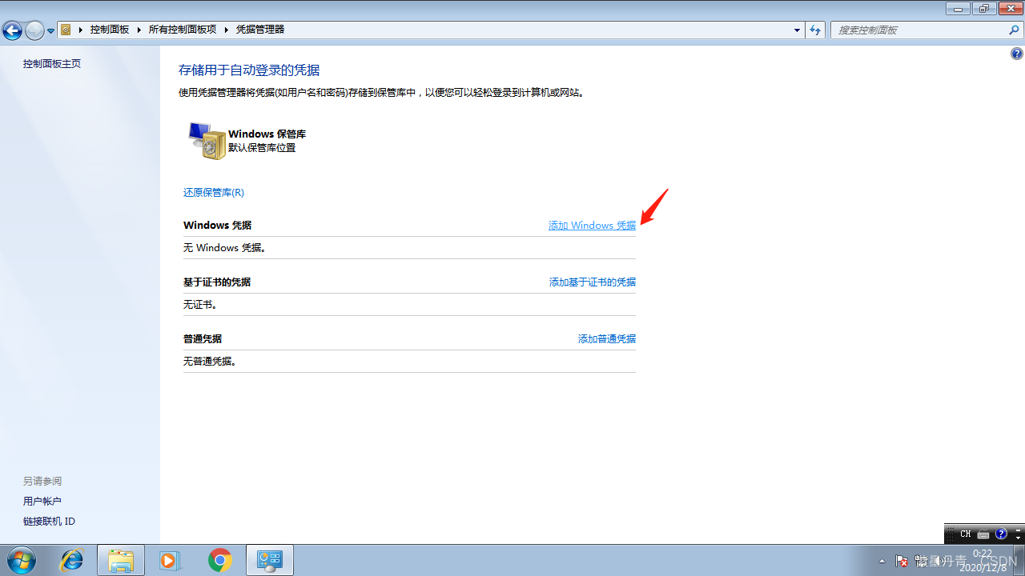
Task: Open the recent pages dropdown arrow
Action: tap(51, 31)
